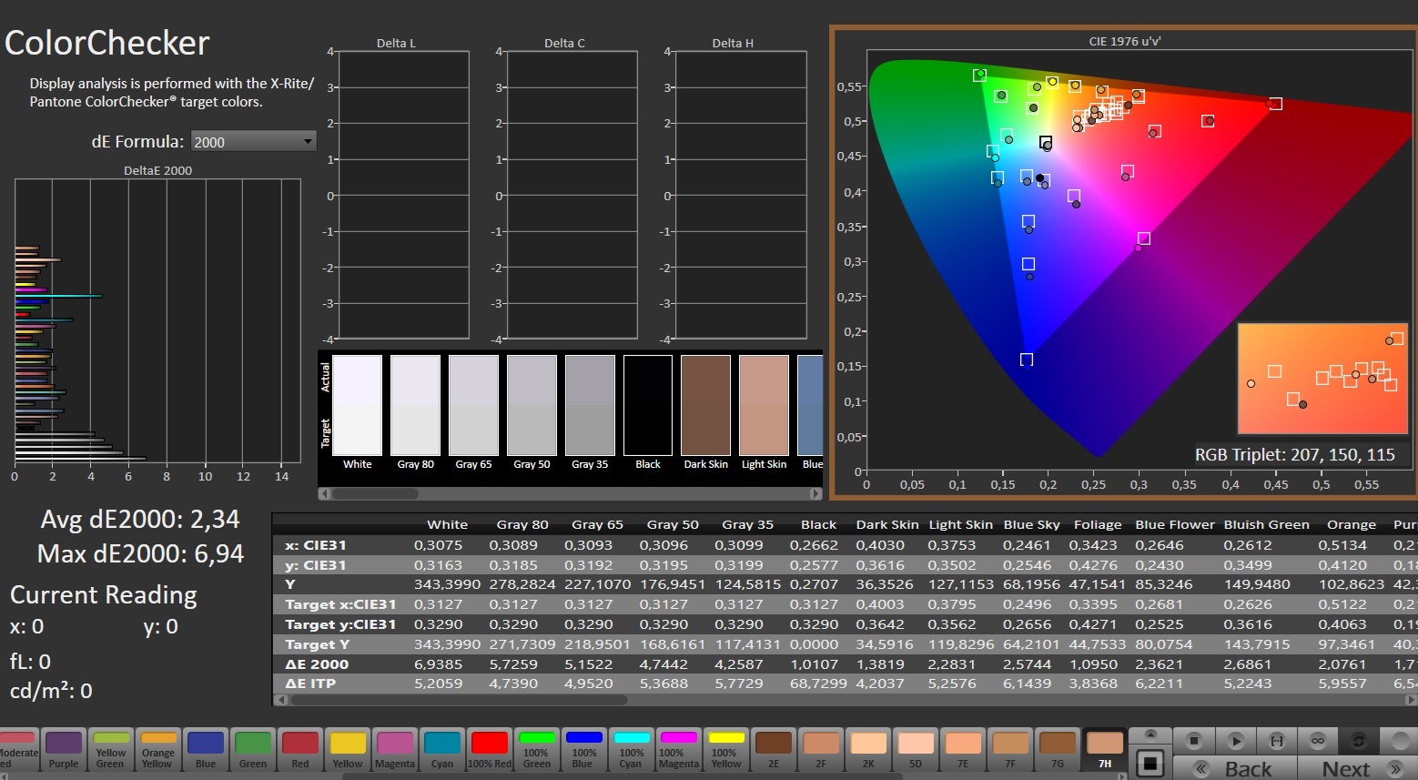Click the Gray 50 column header
This screenshot has height=780, width=1418.
tap(672, 524)
